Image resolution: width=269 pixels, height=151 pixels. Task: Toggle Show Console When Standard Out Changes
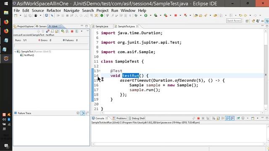pos(227,118)
